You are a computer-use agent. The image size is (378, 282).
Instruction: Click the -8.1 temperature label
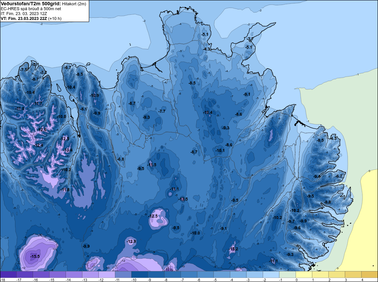click(84, 109)
